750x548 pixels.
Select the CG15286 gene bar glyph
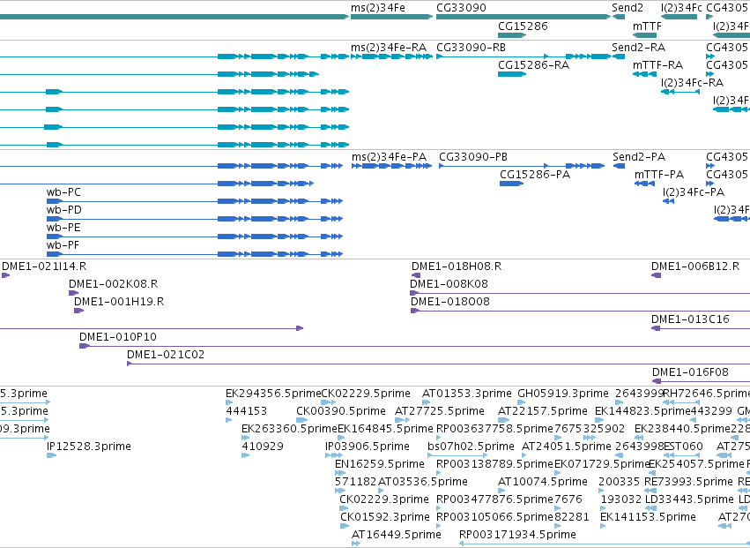pos(512,35)
